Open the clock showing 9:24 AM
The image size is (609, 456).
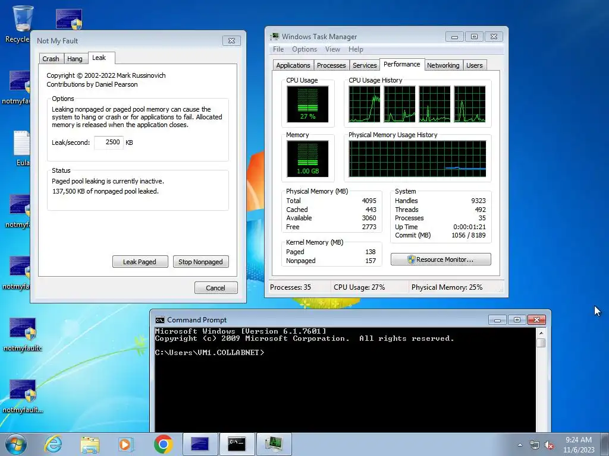pyautogui.click(x=579, y=444)
